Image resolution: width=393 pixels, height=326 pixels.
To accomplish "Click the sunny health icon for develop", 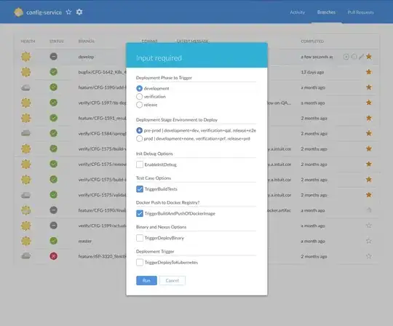I will (25, 57).
